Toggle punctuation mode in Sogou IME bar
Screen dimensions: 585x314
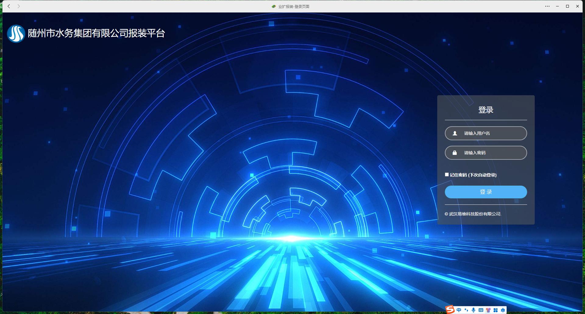466,310
